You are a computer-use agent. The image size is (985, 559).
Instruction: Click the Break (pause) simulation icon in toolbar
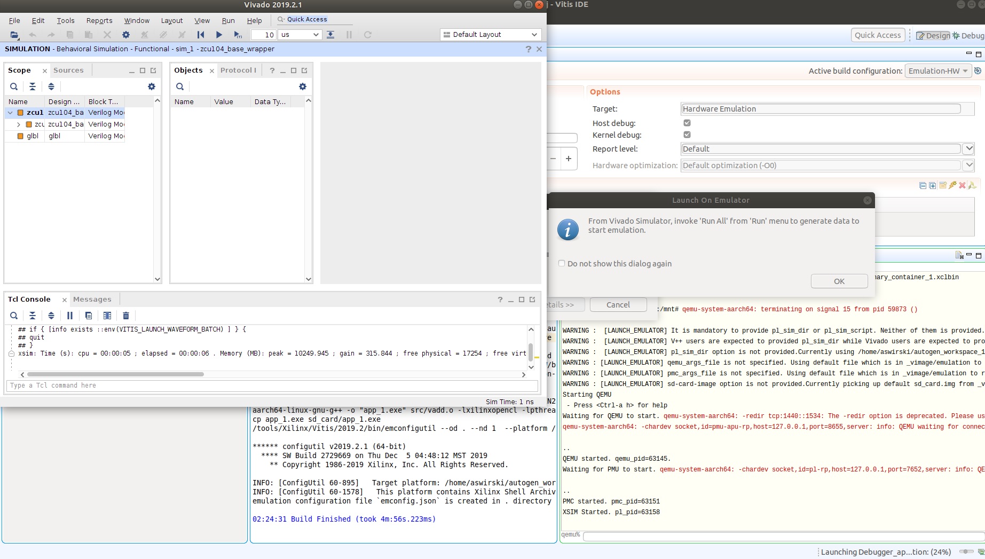[349, 35]
